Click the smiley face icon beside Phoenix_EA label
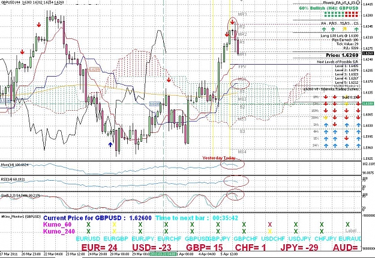 (358, 2)
